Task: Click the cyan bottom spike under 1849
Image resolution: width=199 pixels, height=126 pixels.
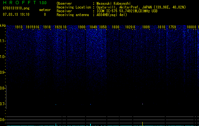Action: pyautogui.click(x=90, y=125)
